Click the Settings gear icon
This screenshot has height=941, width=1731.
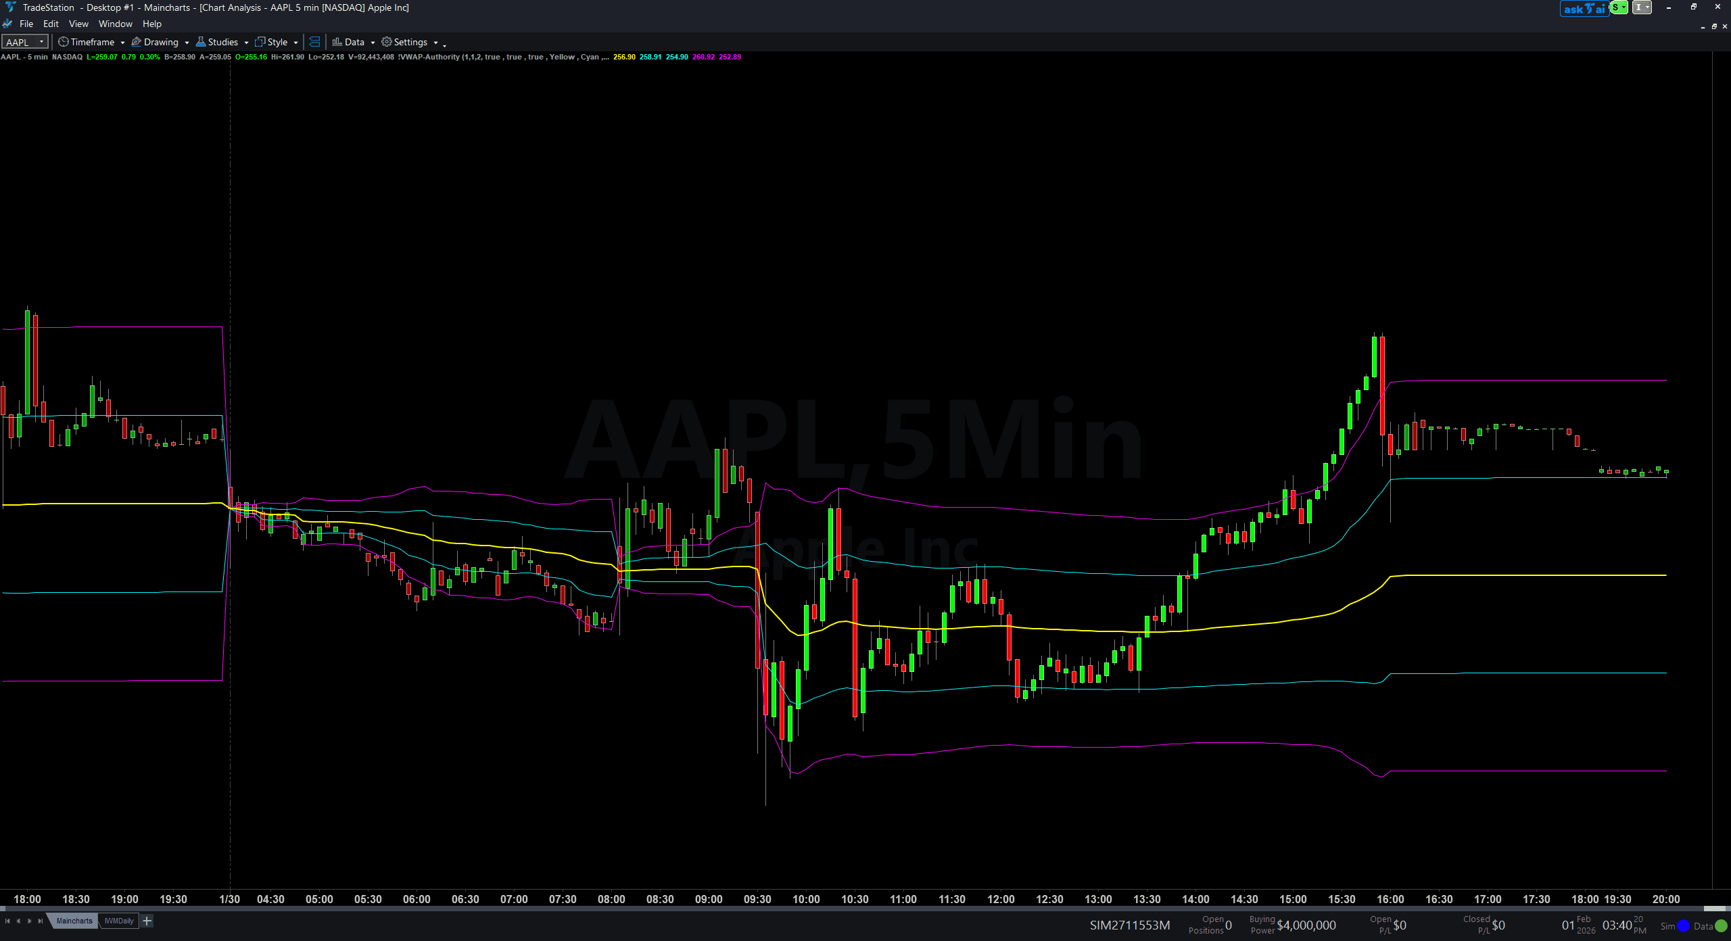385,42
